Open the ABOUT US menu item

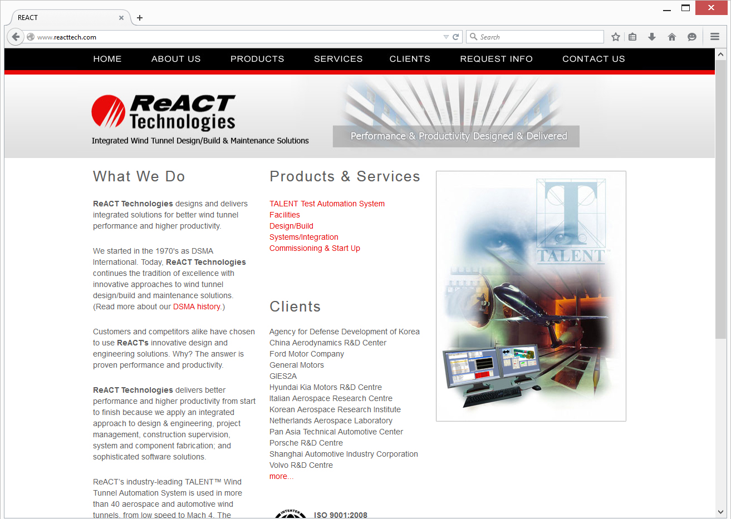[176, 58]
